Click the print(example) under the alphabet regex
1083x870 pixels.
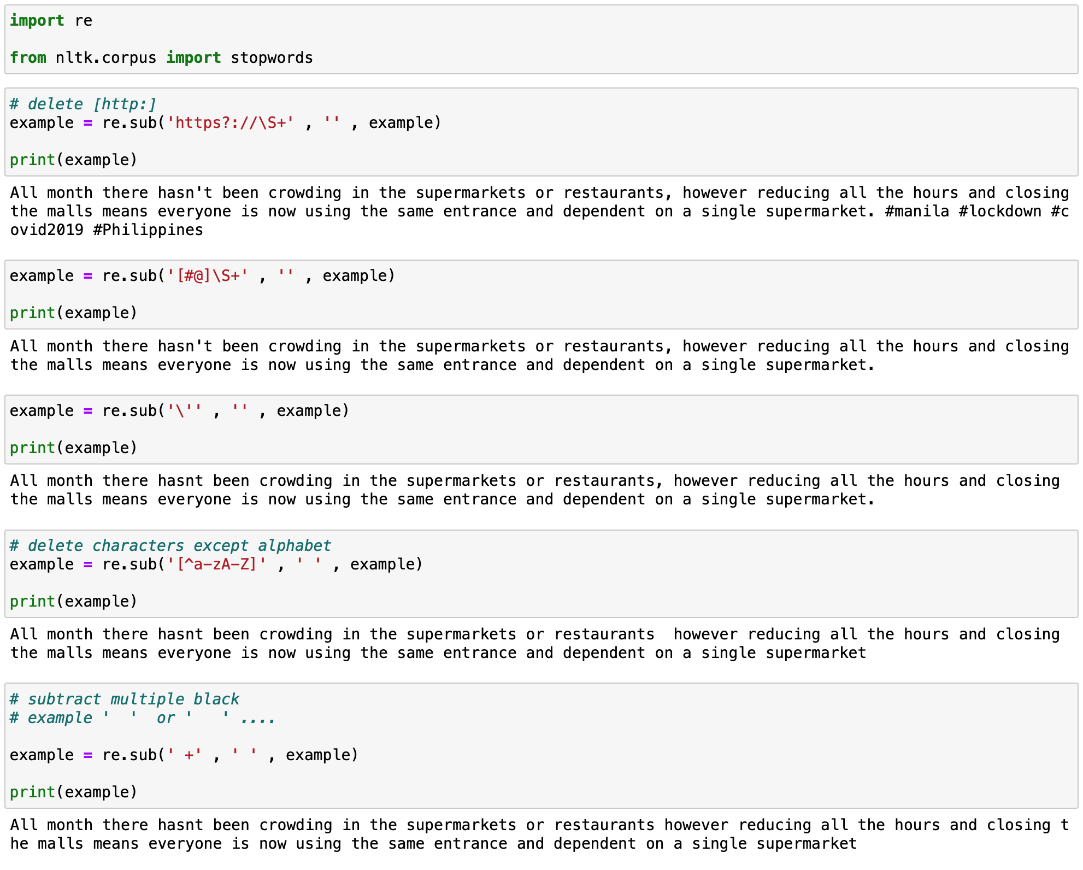[x=73, y=602]
